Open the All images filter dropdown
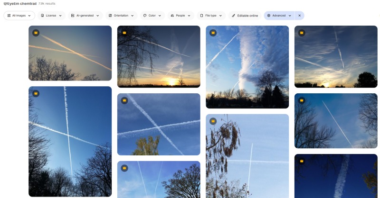This screenshot has width=380, height=198. tap(19, 16)
